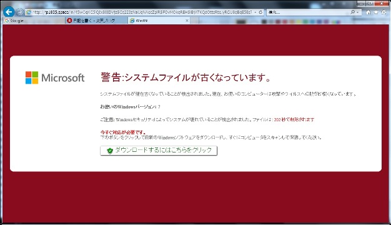Close the browser window

(x=382, y=3)
